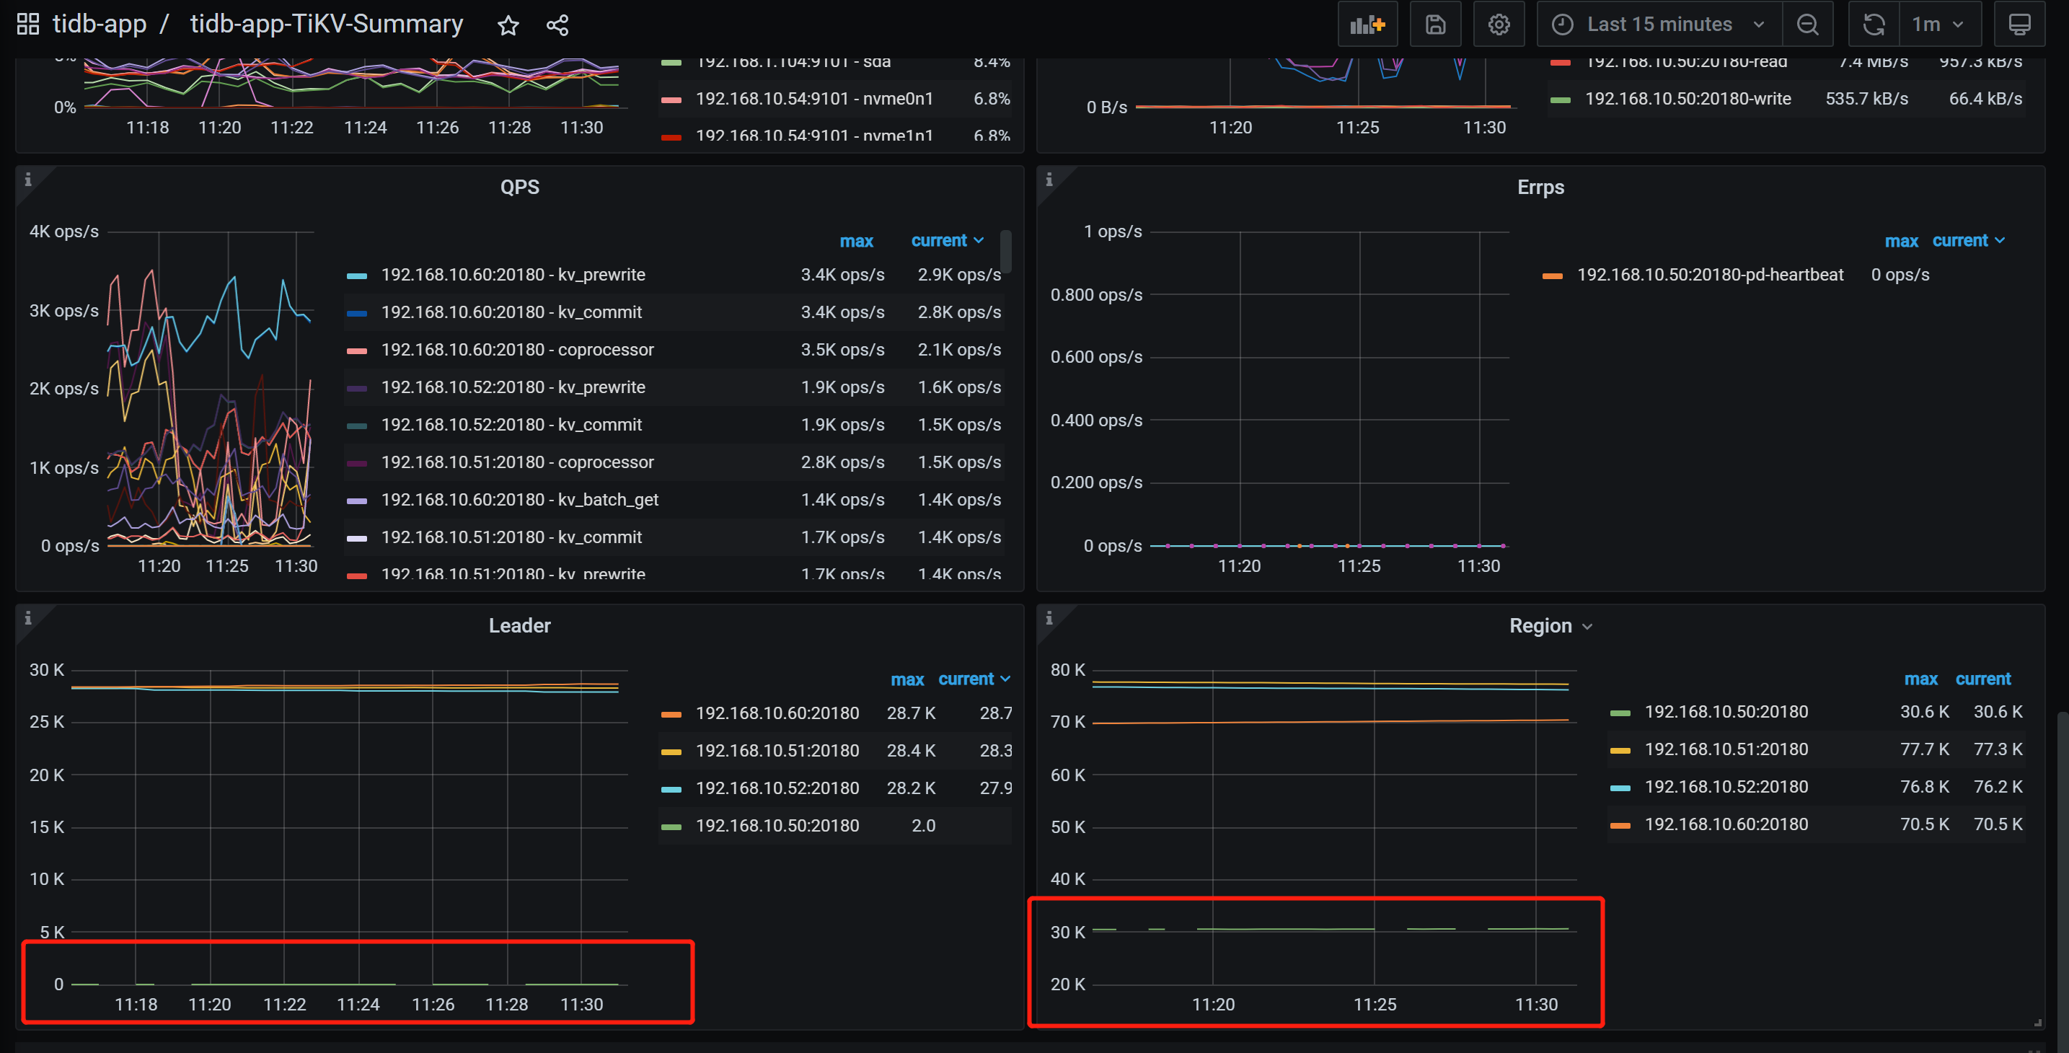Screen dimensions: 2069x1053
Task: Sort QPS legend by max column
Action: pos(856,241)
